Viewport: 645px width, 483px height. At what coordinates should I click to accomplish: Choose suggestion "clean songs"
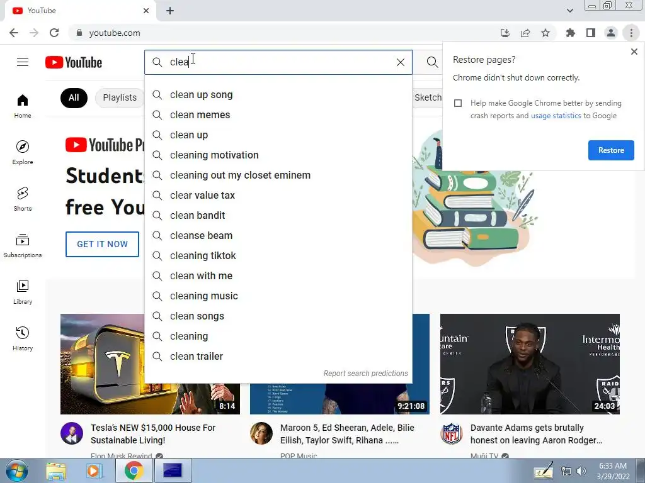[x=278, y=316]
